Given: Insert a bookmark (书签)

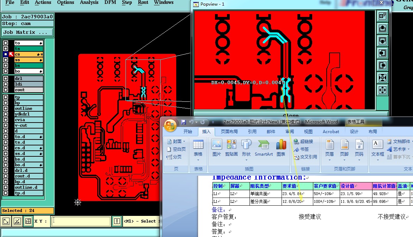Looking at the screenshot, I should [x=301, y=149].
